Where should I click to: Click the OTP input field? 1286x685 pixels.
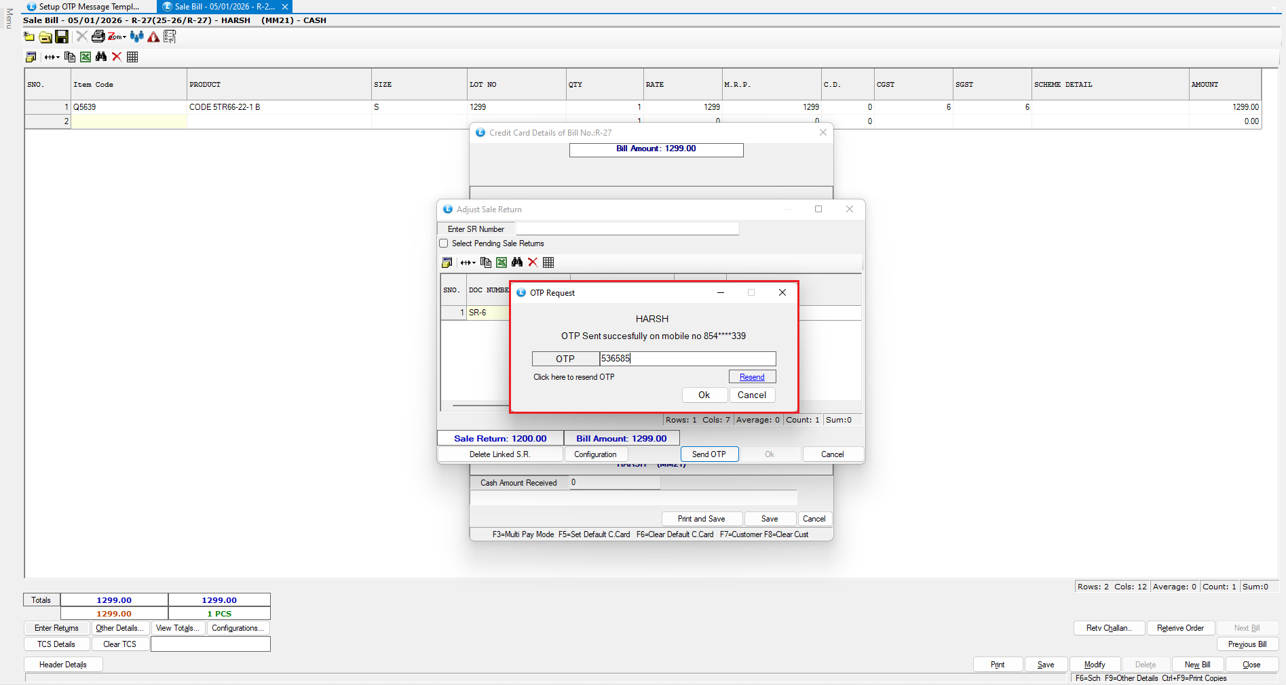point(687,359)
